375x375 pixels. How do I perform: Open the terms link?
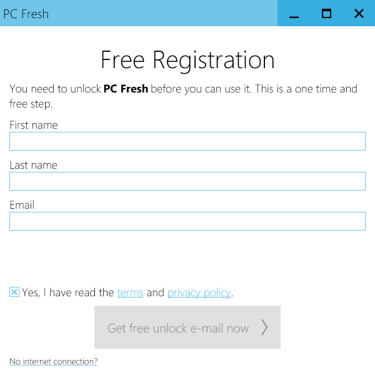130,292
